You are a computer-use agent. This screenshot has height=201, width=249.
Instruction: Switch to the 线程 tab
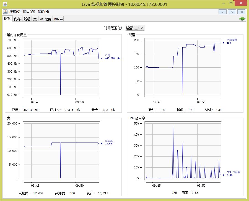[x=27, y=19]
